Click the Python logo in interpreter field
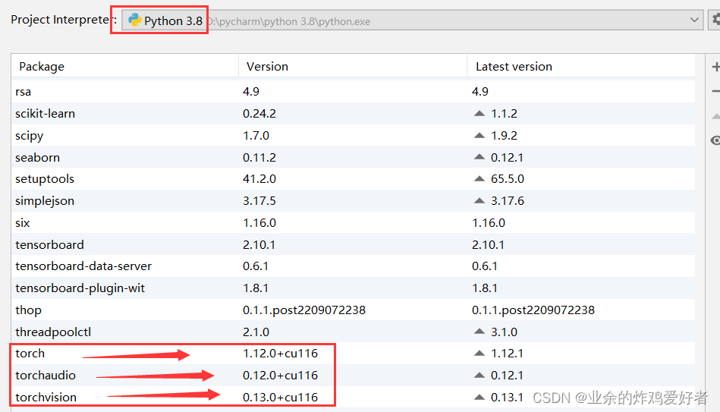The image size is (720, 412). [134, 20]
